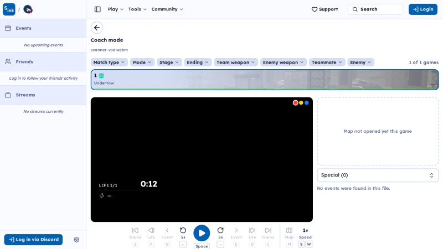Open Events sidebar section
443x249 pixels.
click(43, 28)
